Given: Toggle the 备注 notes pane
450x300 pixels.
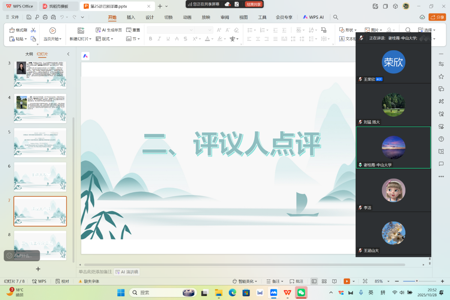Looking at the screenshot, I should [276, 281].
